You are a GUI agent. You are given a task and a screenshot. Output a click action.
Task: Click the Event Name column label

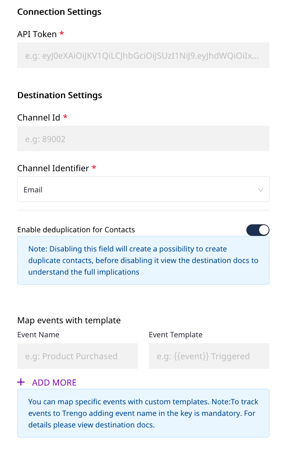38,335
